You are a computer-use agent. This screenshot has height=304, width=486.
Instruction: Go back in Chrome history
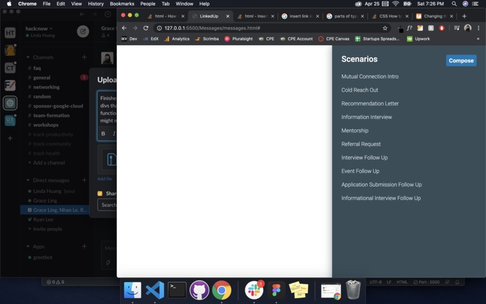(124, 28)
